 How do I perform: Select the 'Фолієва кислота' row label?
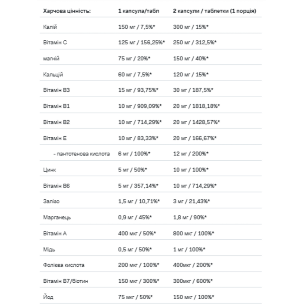[63, 265]
